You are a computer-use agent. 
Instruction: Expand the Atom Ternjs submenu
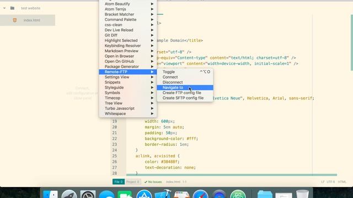pyautogui.click(x=128, y=9)
